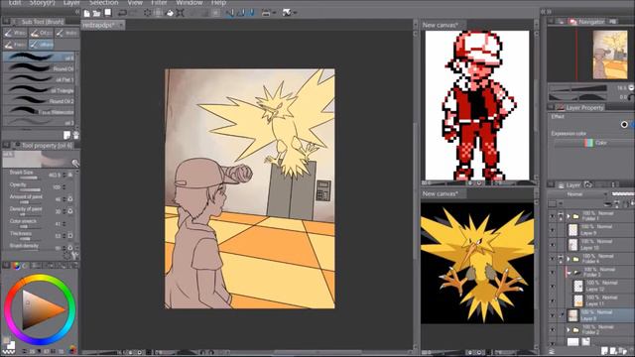
Task: Click the color wheel tab icon
Action: coord(16,266)
